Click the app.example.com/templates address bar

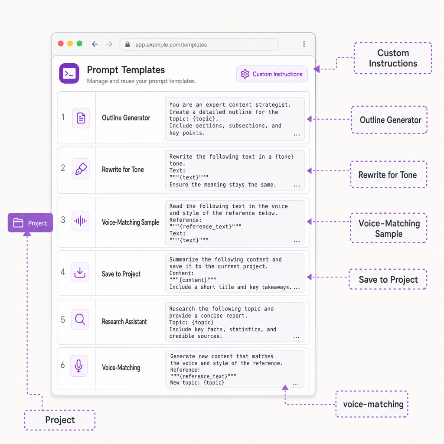[x=199, y=45]
